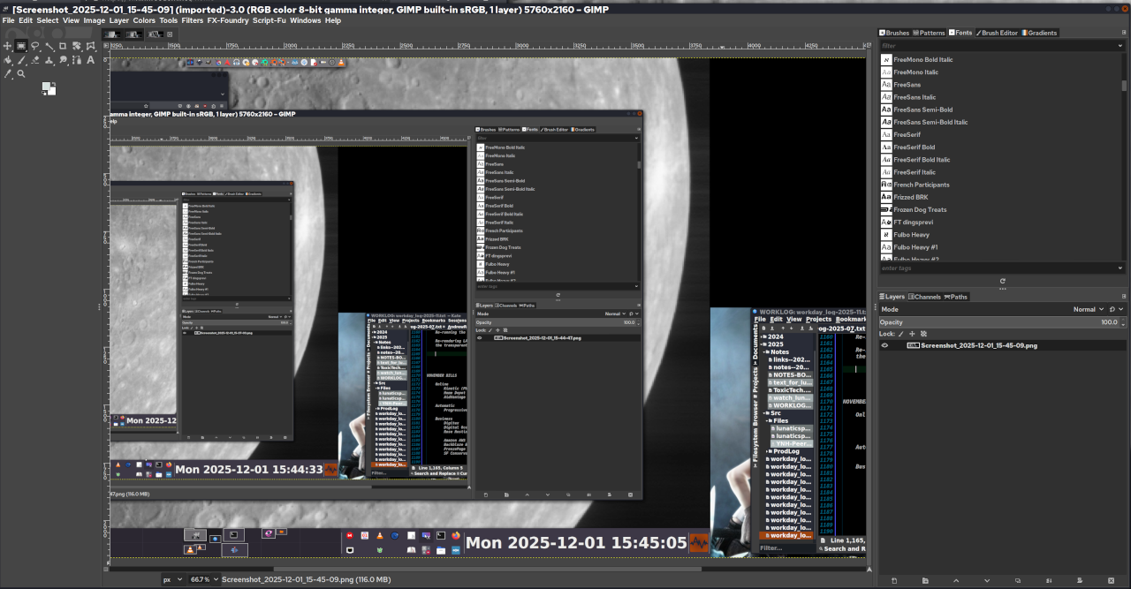Image resolution: width=1131 pixels, height=589 pixels.
Task: Select the Color Picker eyedropper tool
Action: (x=8, y=74)
